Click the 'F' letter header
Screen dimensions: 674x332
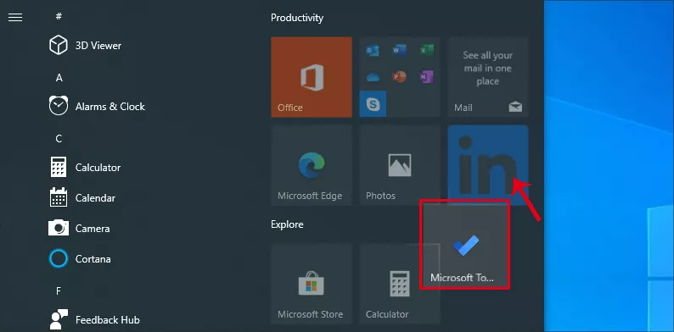coord(59,290)
